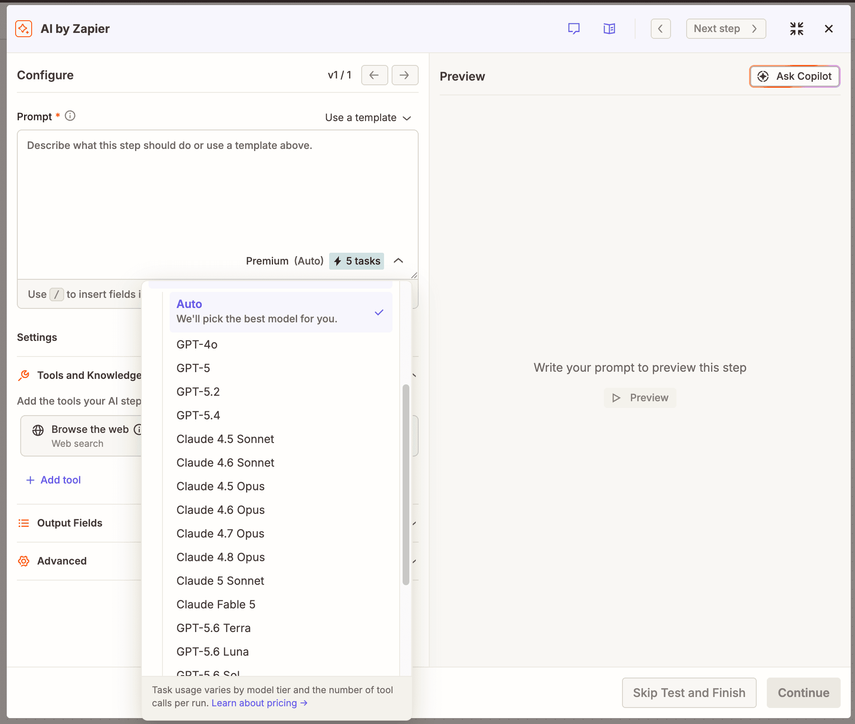
Task: Open the Use a template dropdown
Action: 368,118
